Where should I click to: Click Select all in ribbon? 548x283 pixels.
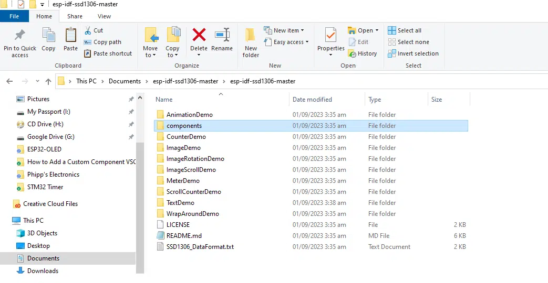click(x=405, y=30)
